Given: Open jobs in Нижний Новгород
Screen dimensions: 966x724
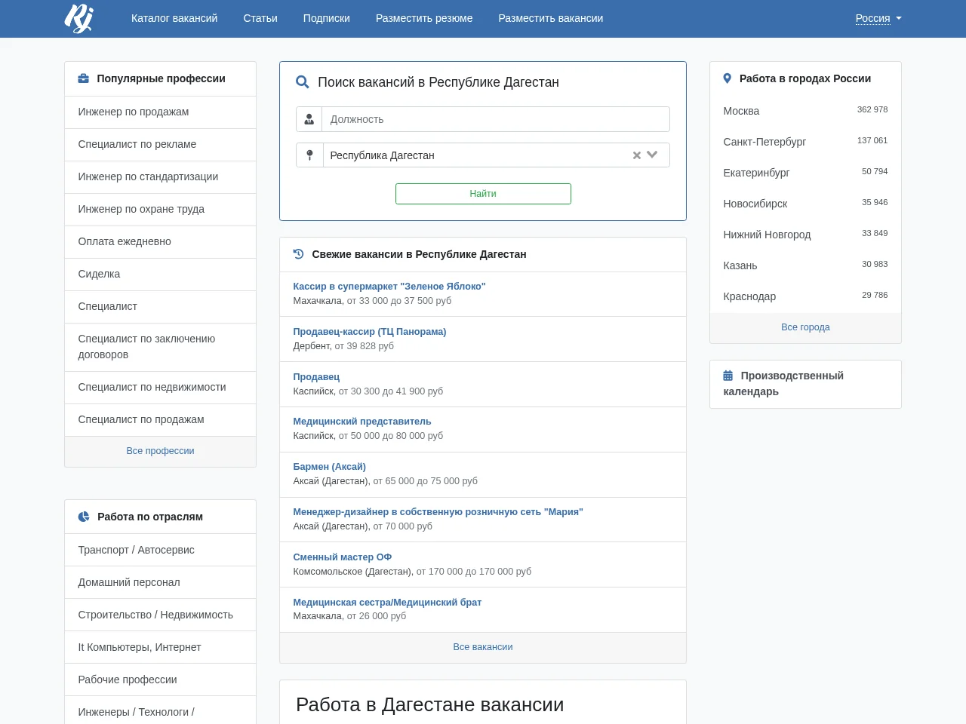Looking at the screenshot, I should [x=767, y=235].
